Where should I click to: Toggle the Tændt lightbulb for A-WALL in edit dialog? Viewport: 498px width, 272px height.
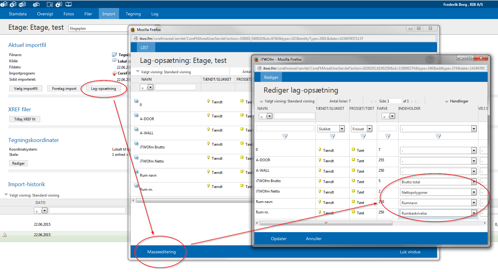pyautogui.click(x=320, y=171)
